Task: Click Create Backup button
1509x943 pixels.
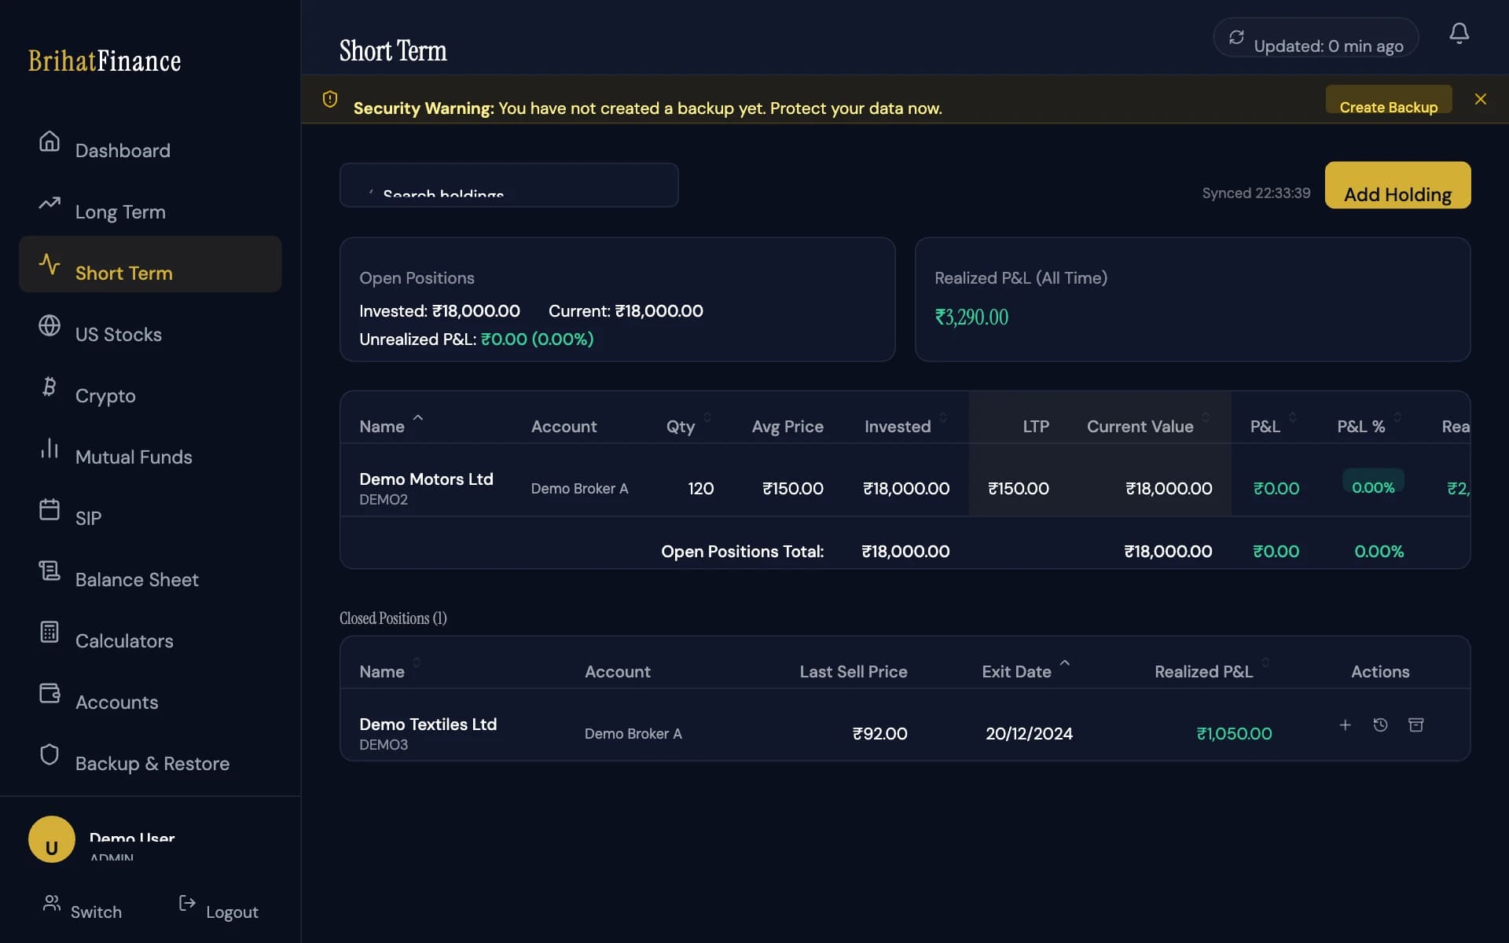Action: click(1389, 99)
